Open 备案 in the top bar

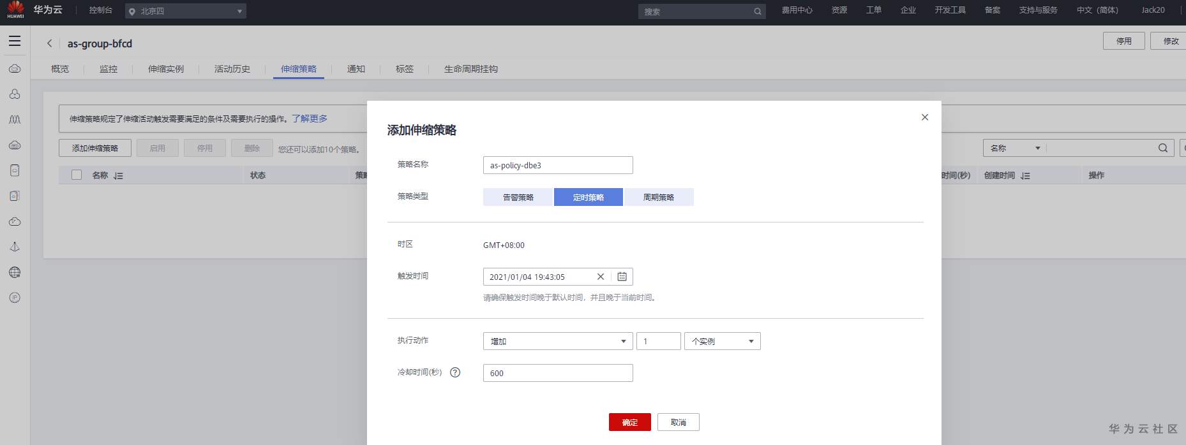[993, 10]
